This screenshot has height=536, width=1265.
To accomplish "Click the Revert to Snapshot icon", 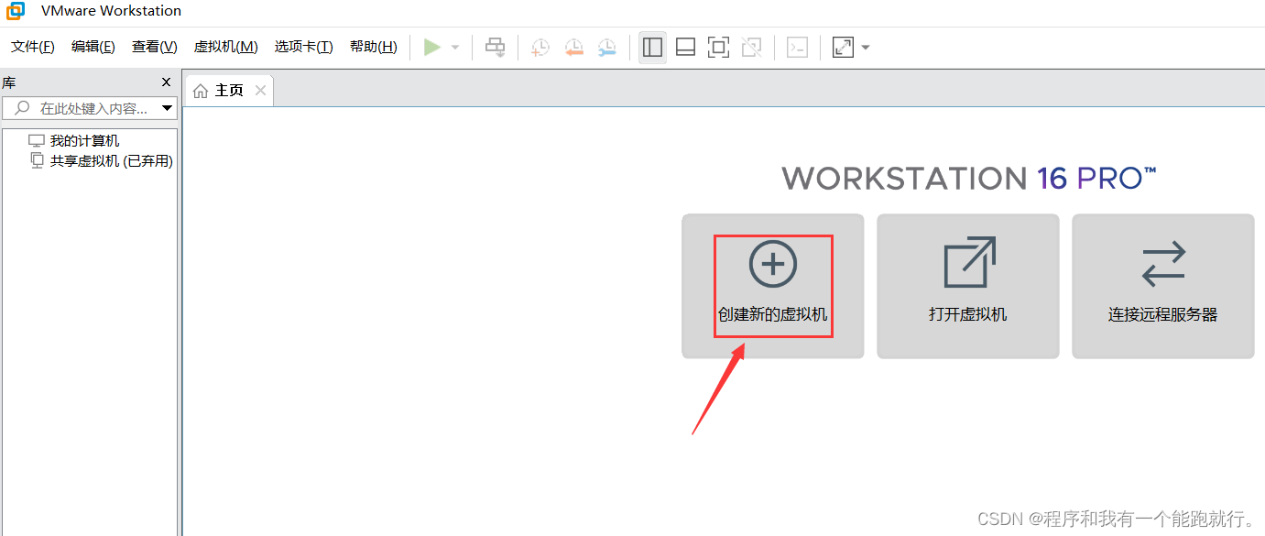I will (574, 47).
